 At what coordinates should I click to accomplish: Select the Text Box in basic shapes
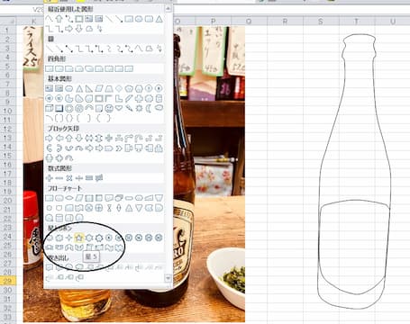50,88
